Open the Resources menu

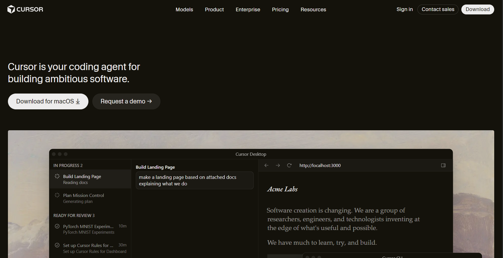pyautogui.click(x=313, y=10)
